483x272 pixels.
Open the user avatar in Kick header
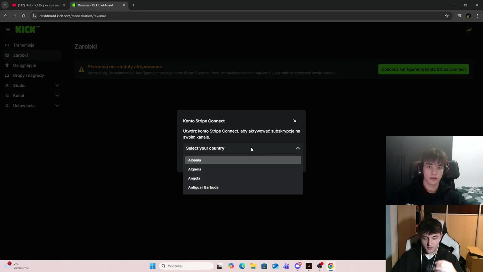[469, 30]
